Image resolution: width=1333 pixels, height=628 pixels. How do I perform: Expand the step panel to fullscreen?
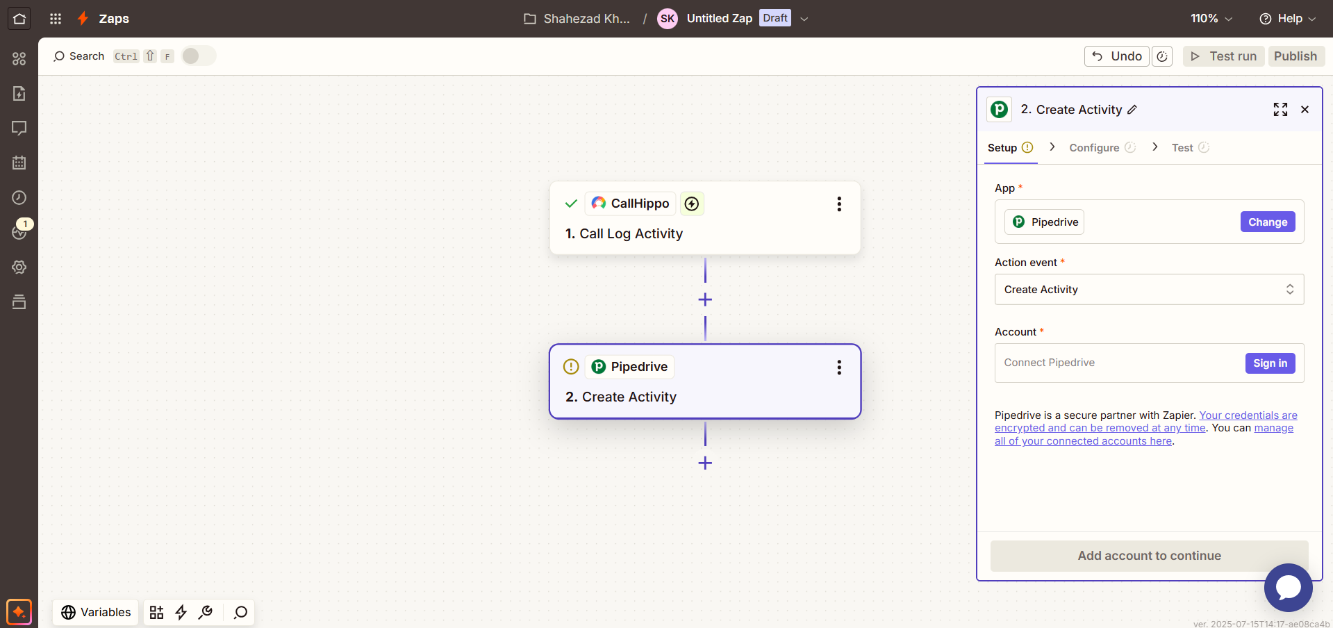coord(1280,109)
